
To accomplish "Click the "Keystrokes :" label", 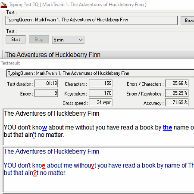I will click(75, 94).
